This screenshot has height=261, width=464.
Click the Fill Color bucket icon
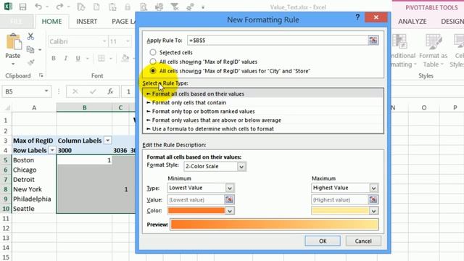click(125, 58)
